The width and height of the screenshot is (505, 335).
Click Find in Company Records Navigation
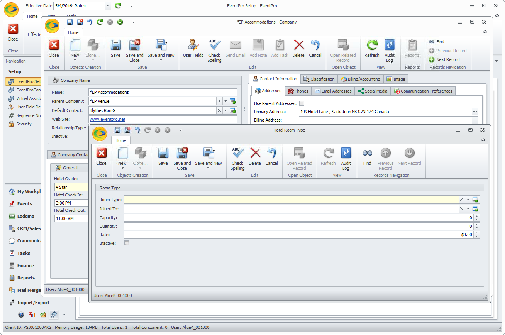pyautogui.click(x=437, y=42)
